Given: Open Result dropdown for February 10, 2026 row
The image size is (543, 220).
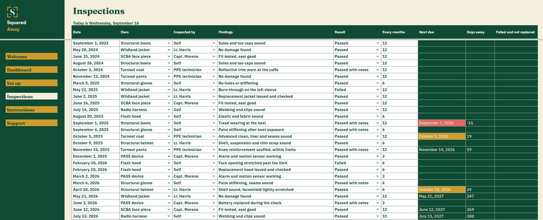Looking at the screenshot, I should click(377, 163).
